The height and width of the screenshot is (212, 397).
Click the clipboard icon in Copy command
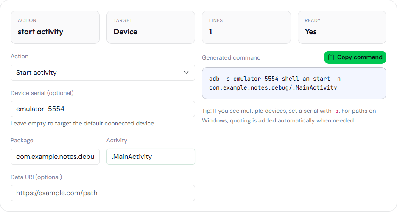click(x=331, y=57)
